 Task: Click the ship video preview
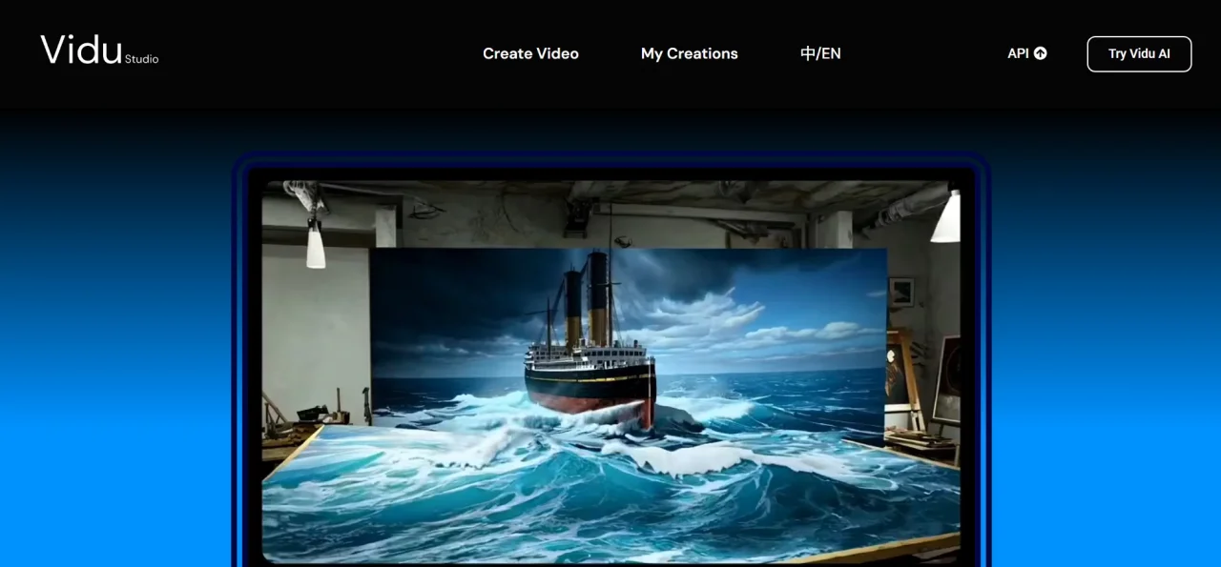tap(610, 372)
